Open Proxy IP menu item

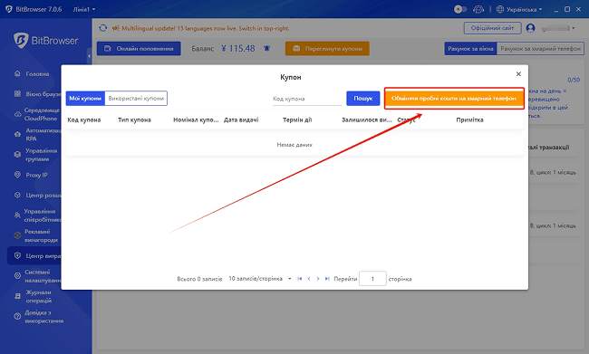36,175
